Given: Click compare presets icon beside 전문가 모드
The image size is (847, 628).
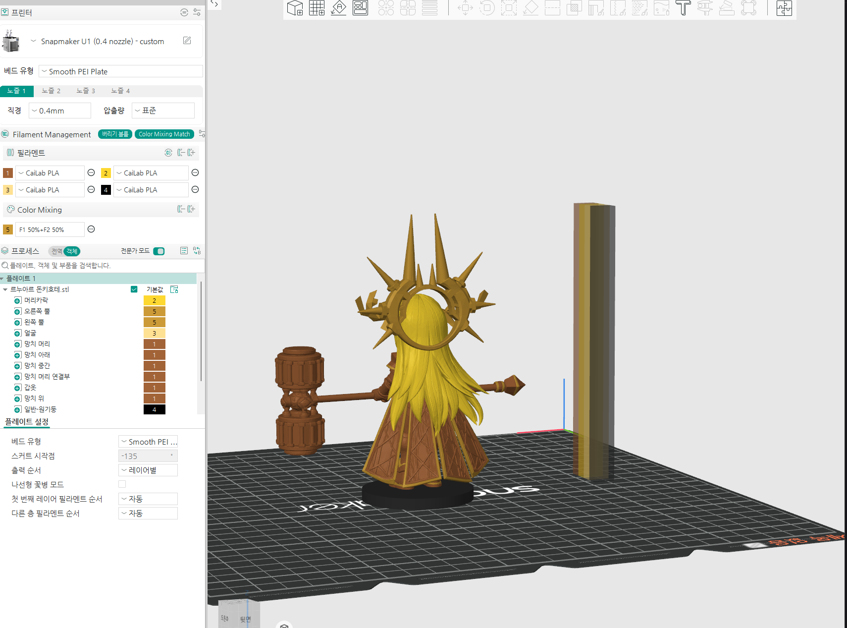Looking at the screenshot, I should coord(197,251).
